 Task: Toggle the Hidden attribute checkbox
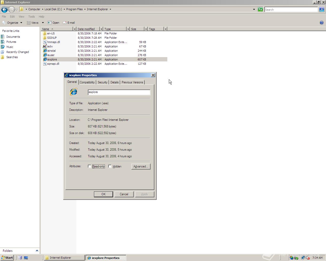(x=110, y=166)
